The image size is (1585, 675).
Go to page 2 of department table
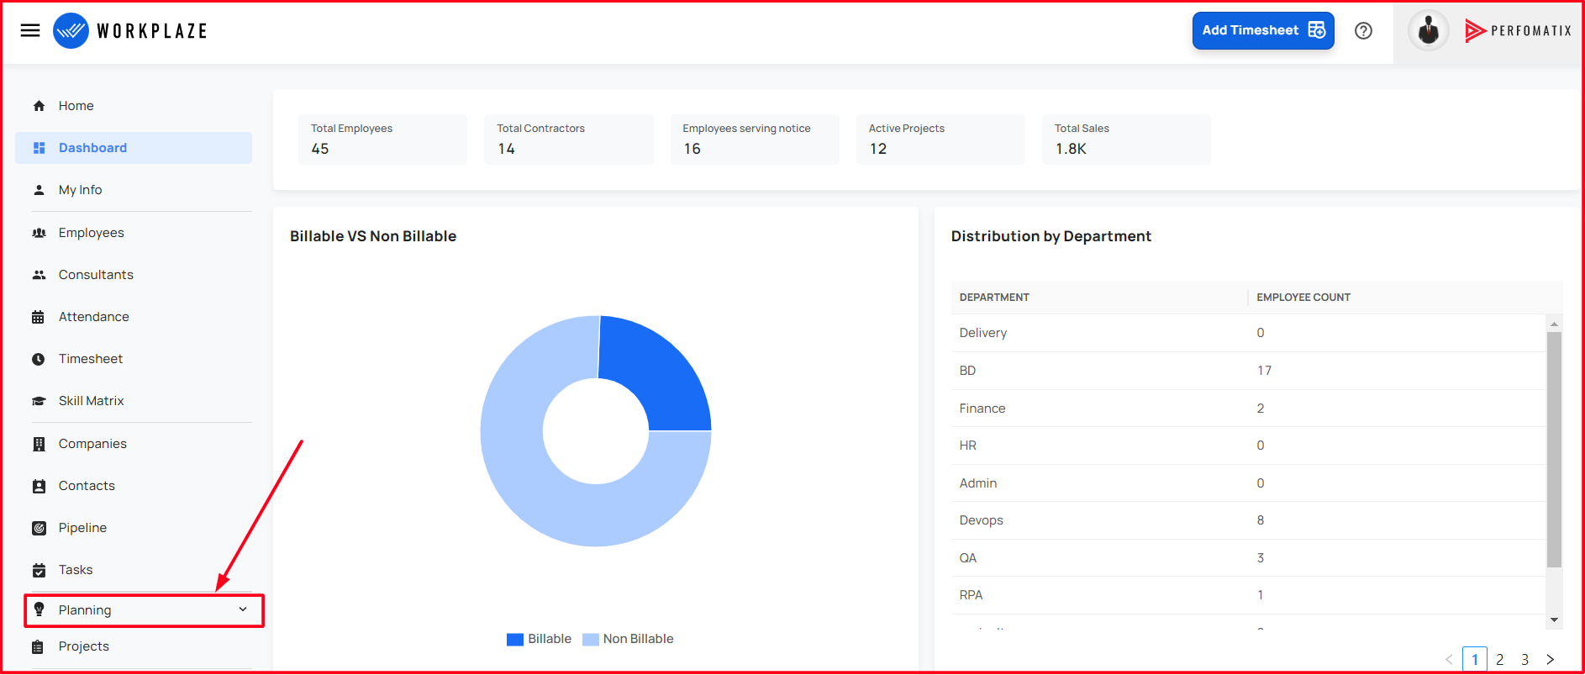click(1500, 660)
